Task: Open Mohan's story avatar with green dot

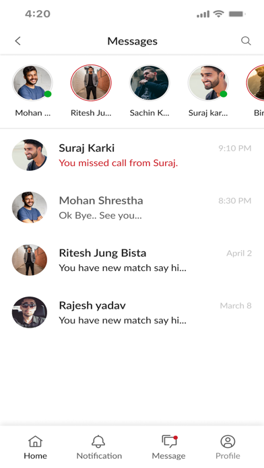Action: (x=32, y=83)
